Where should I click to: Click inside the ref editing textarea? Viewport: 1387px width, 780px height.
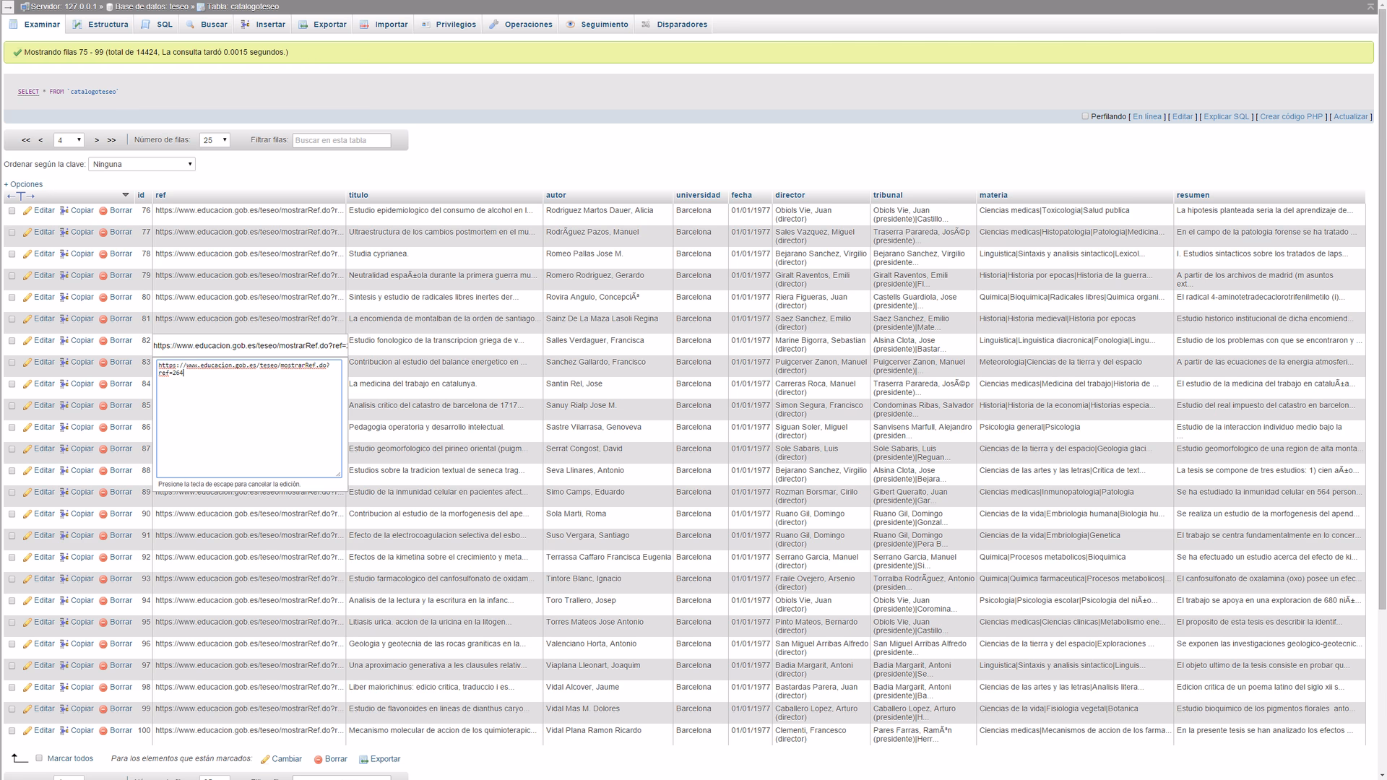click(x=249, y=418)
